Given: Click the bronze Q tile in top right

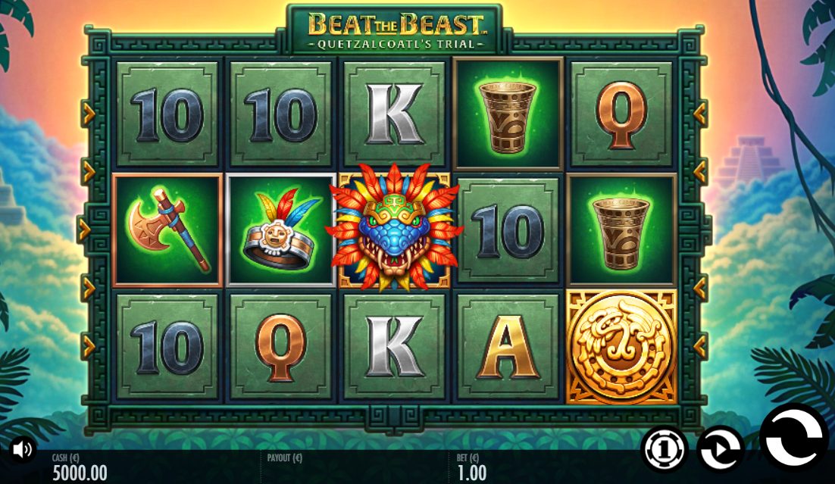Looking at the screenshot, I should click(621, 114).
